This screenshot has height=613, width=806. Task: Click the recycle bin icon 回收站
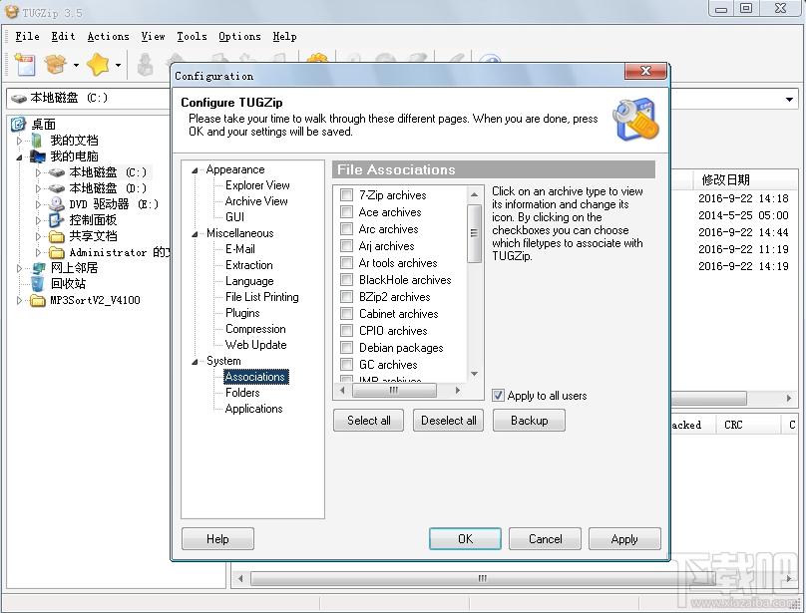point(39,284)
